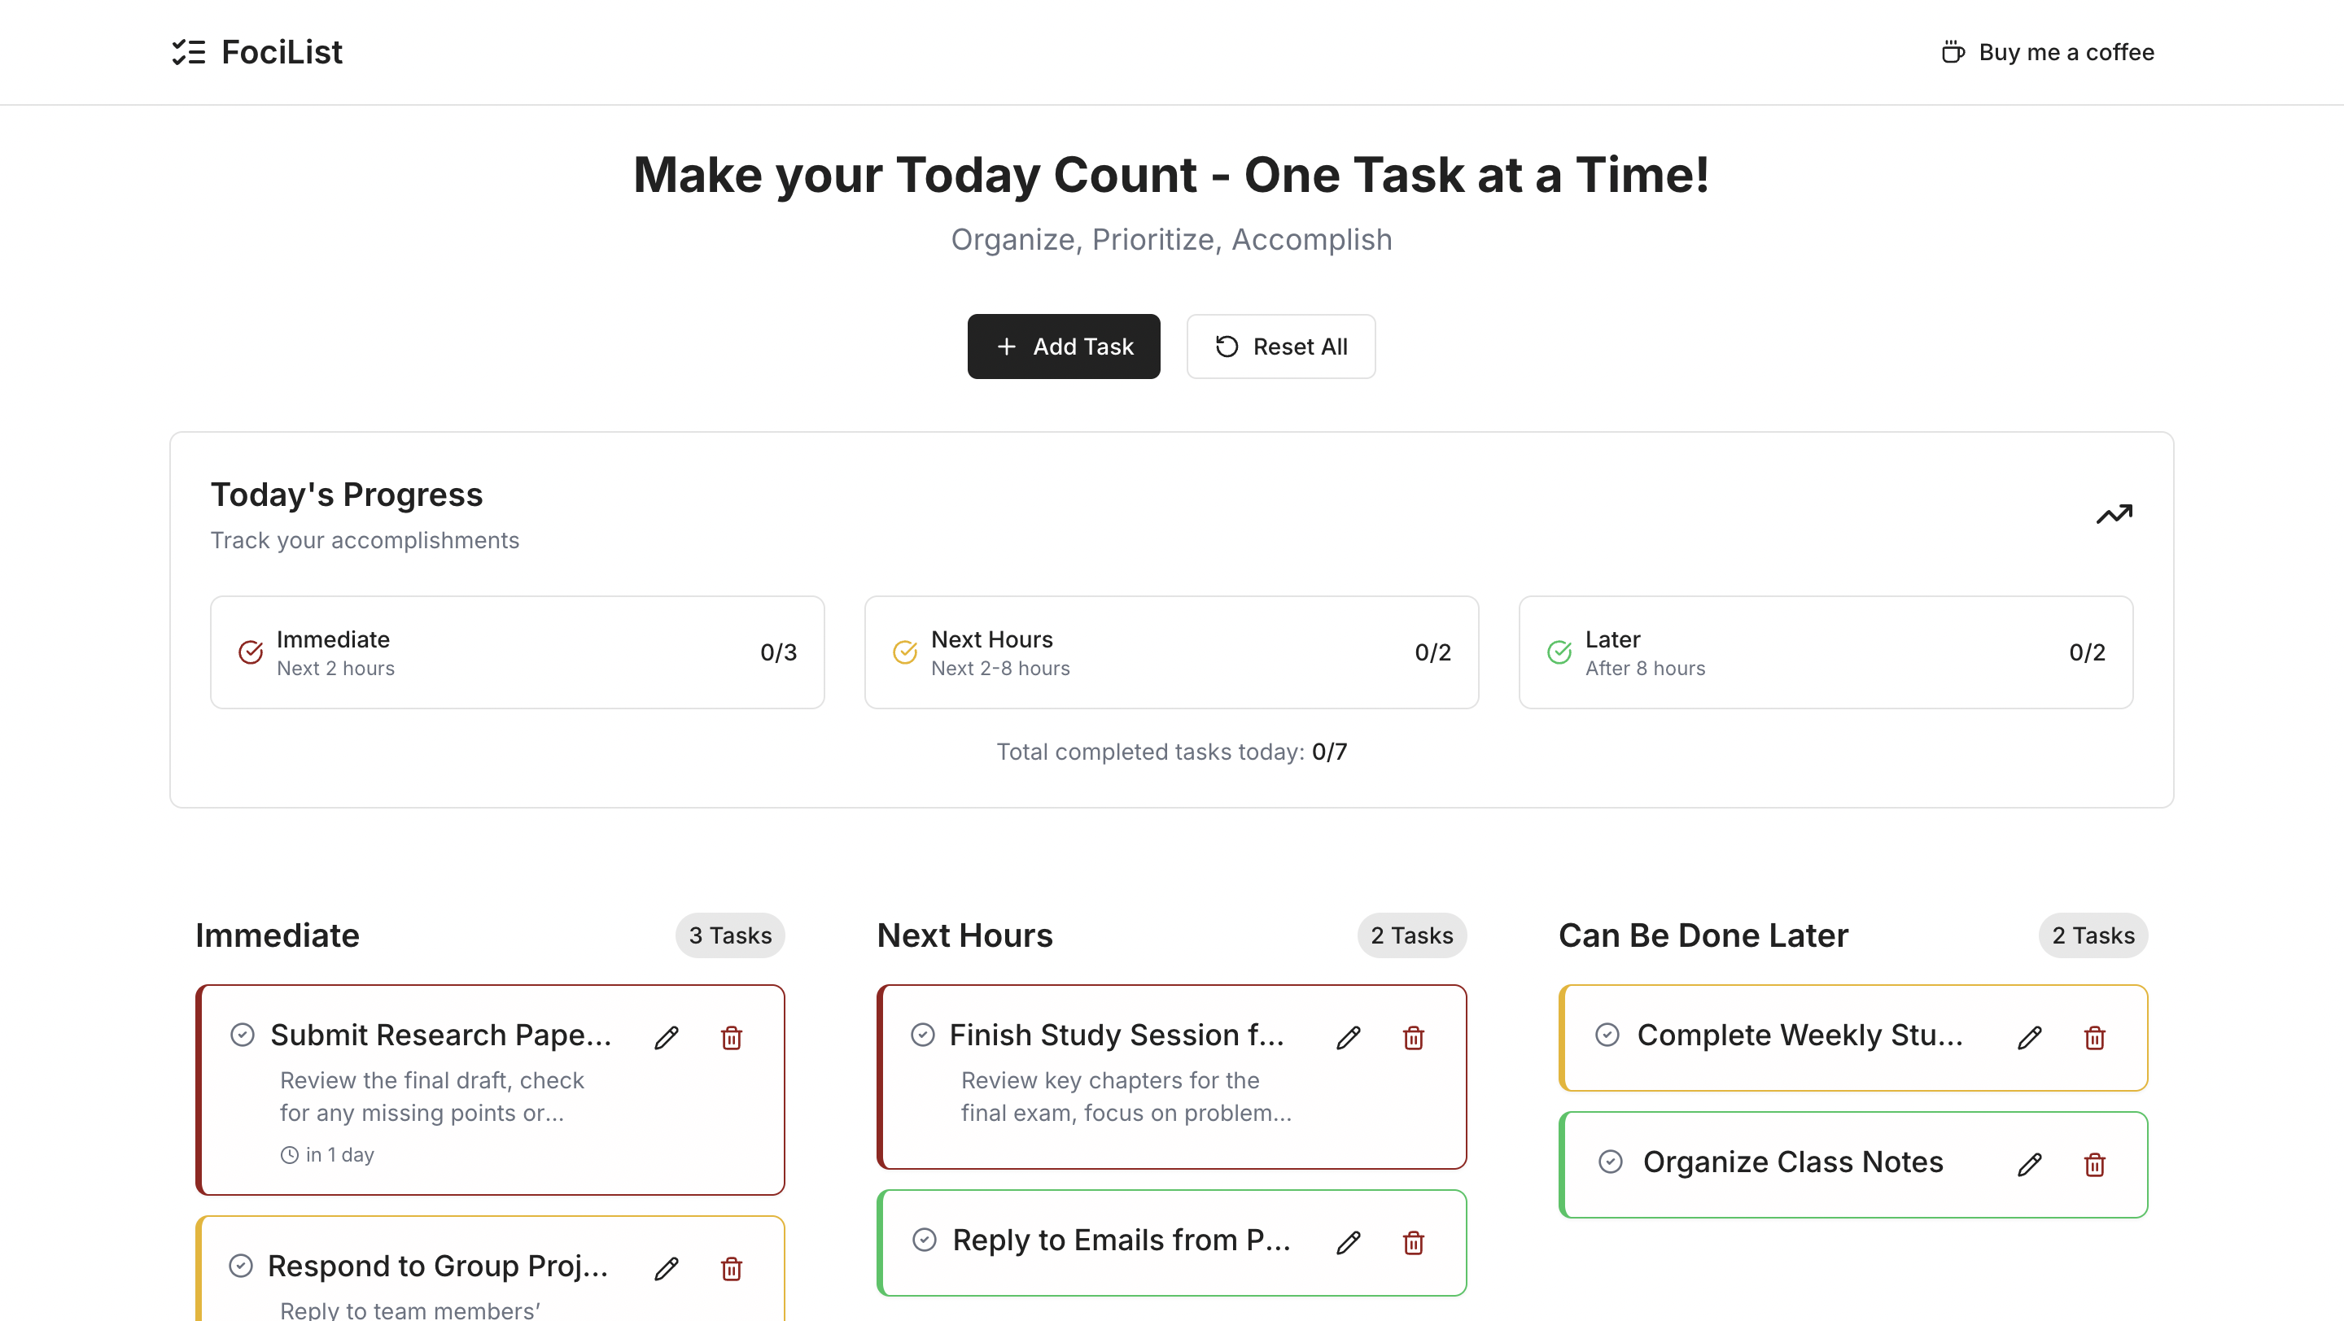Delete the Submit Research Paper task
Screen dimensions: 2344x1321
732,1037
